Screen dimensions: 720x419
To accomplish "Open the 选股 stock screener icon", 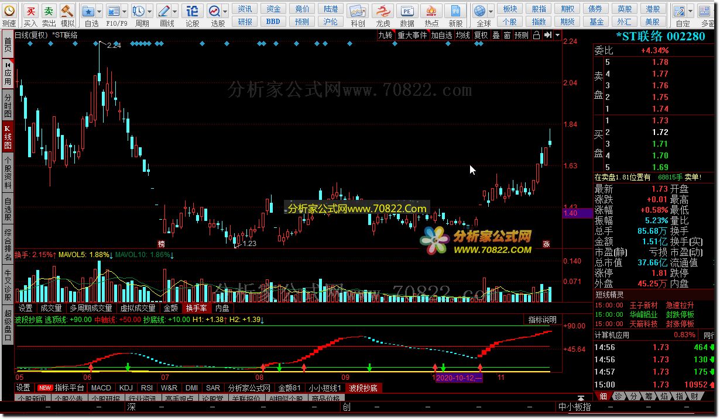I will pos(215,11).
